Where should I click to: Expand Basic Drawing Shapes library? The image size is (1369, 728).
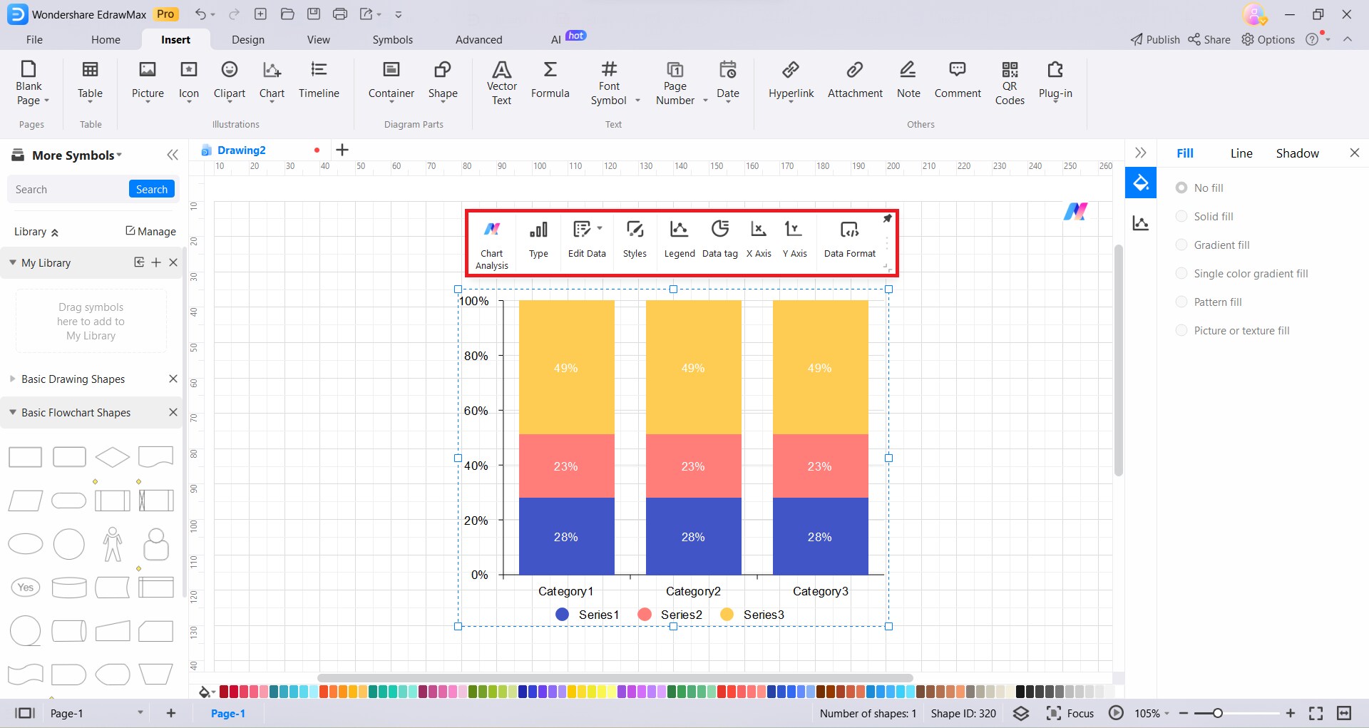(13, 379)
